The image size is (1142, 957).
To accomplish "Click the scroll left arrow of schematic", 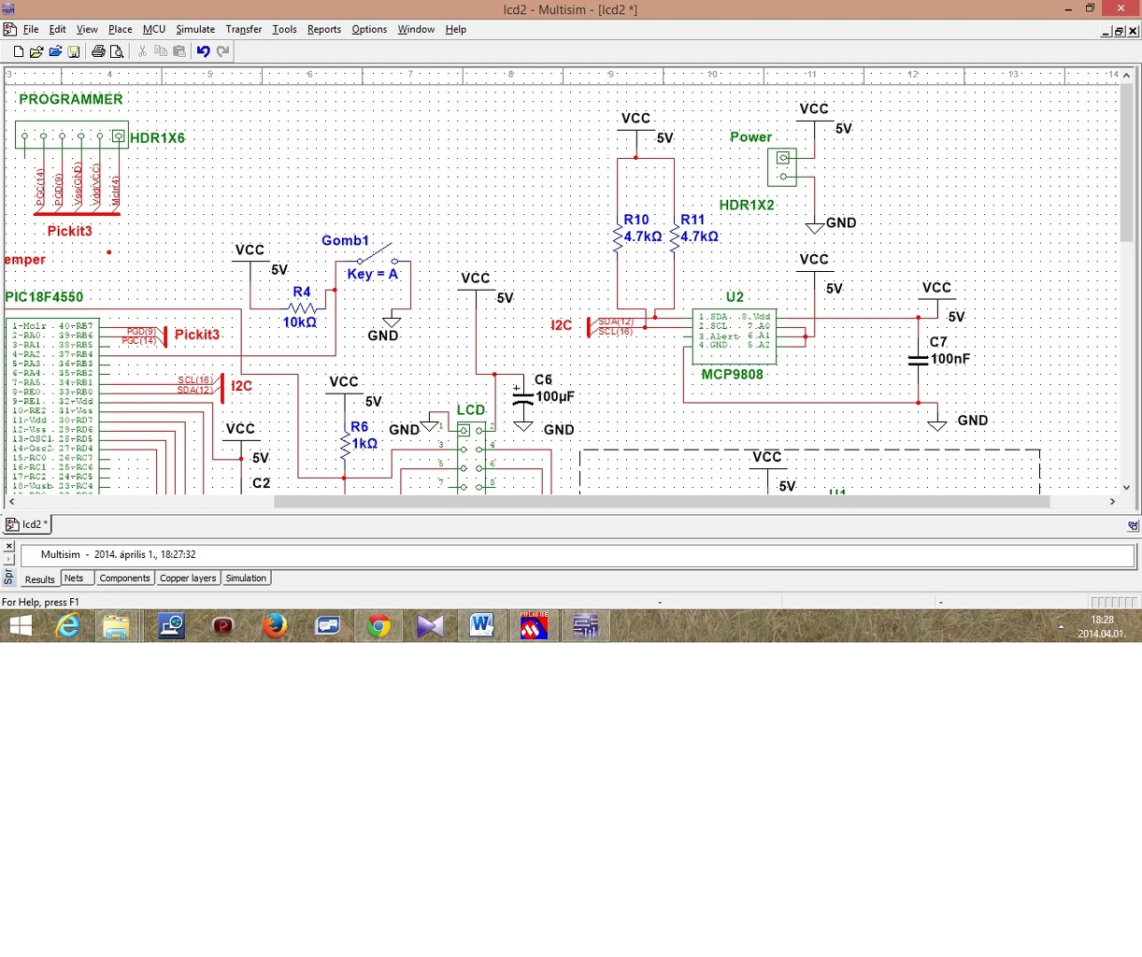I will point(11,502).
